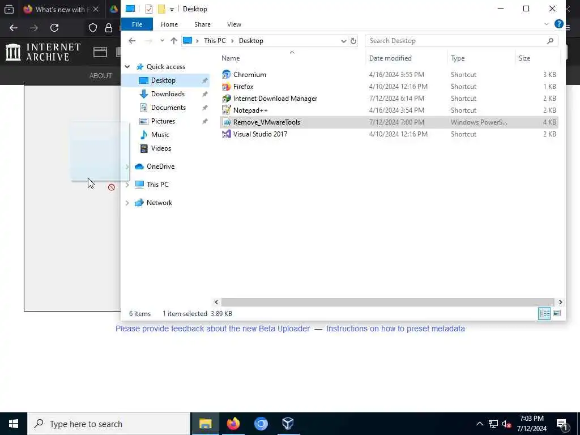Sort files by Size column
This screenshot has height=435, width=580.
(x=524, y=58)
